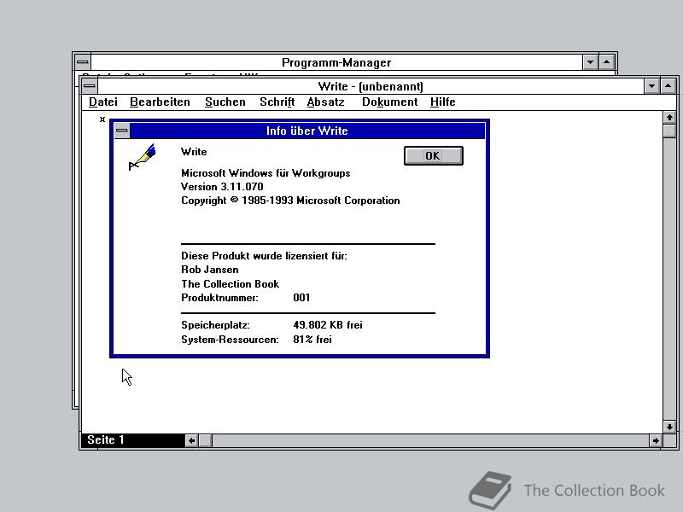Click the Version 3.11.070 text
The width and height of the screenshot is (683, 512).
(222, 187)
